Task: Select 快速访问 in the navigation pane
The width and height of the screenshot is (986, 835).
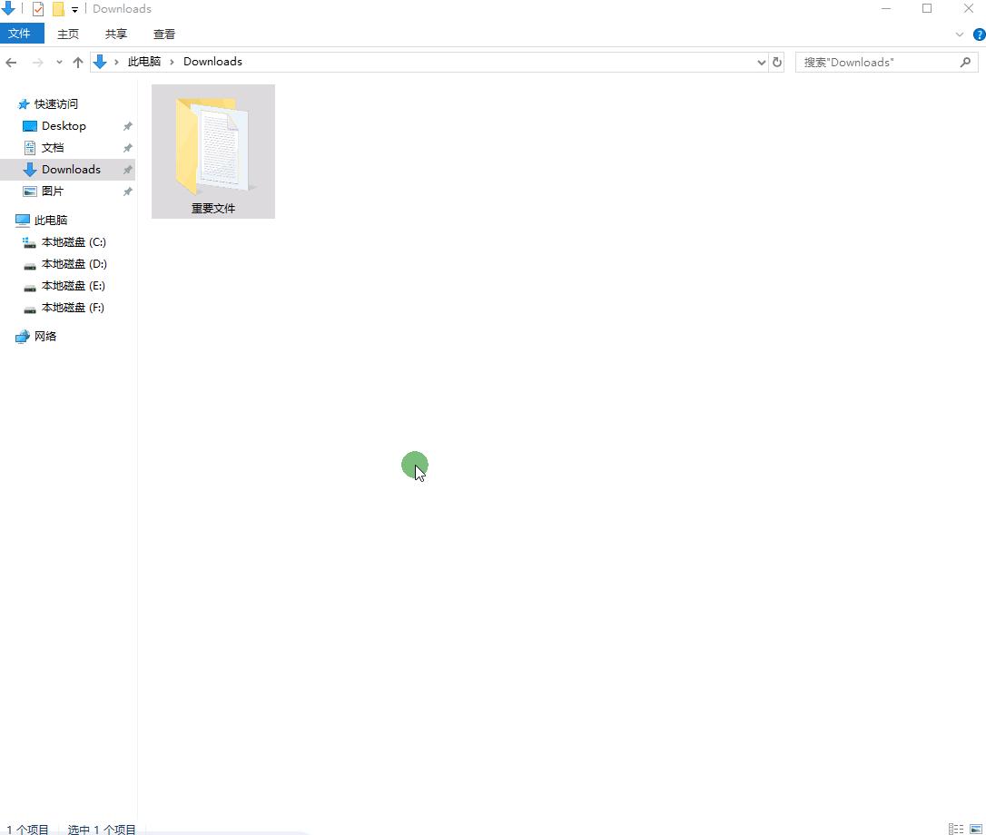Action: point(56,103)
